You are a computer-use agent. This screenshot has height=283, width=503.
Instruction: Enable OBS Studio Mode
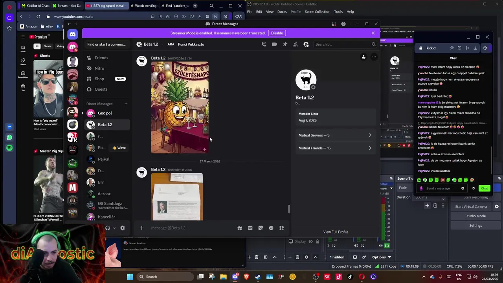point(475,216)
